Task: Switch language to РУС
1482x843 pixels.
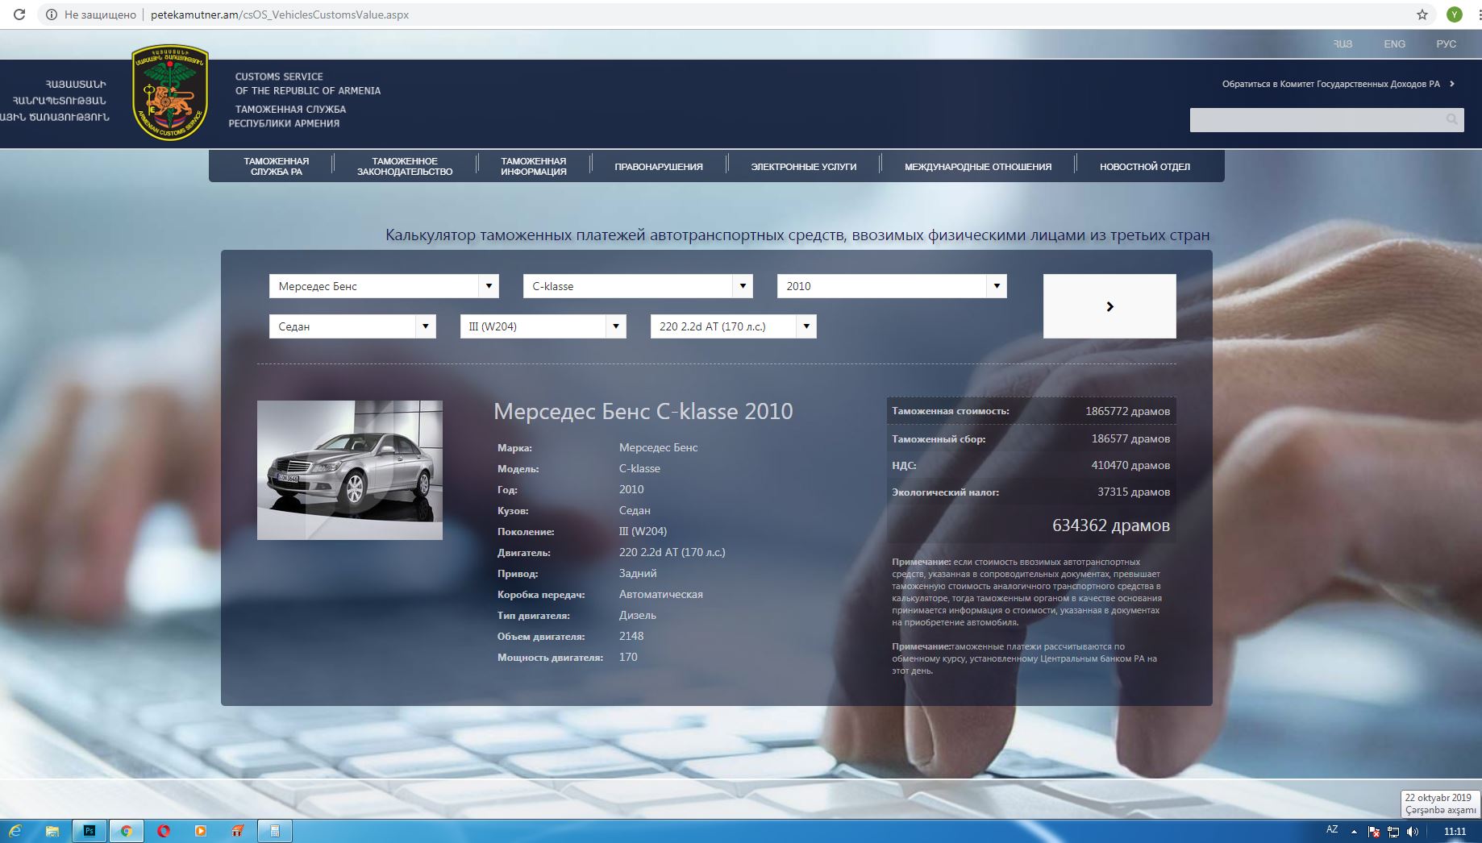Action: [1447, 44]
